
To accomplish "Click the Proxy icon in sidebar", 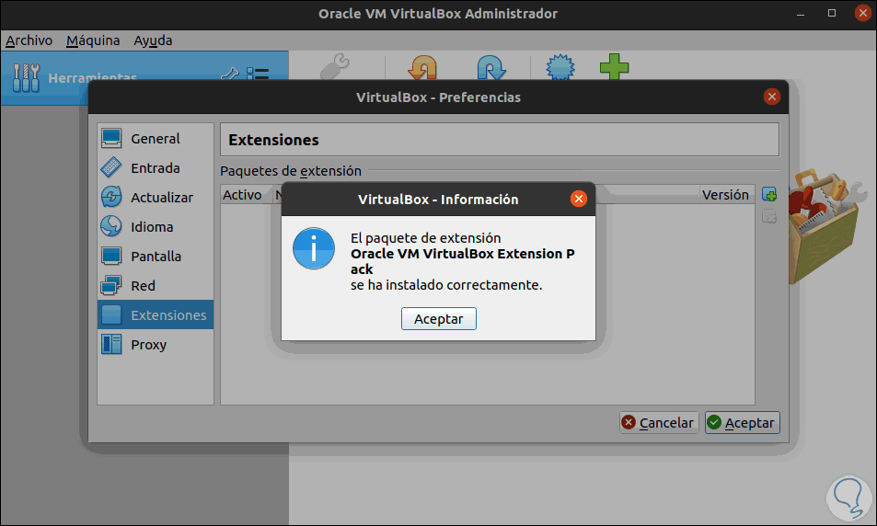I will pyautogui.click(x=111, y=344).
